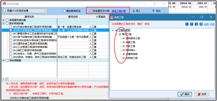Click the horizontal scrollbar left arrow
The height and width of the screenshot is (101, 217).
(3, 79)
